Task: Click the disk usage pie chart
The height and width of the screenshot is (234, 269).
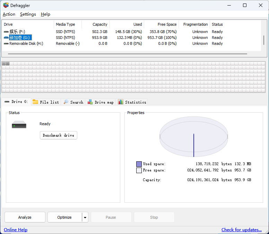Action: coord(194,137)
